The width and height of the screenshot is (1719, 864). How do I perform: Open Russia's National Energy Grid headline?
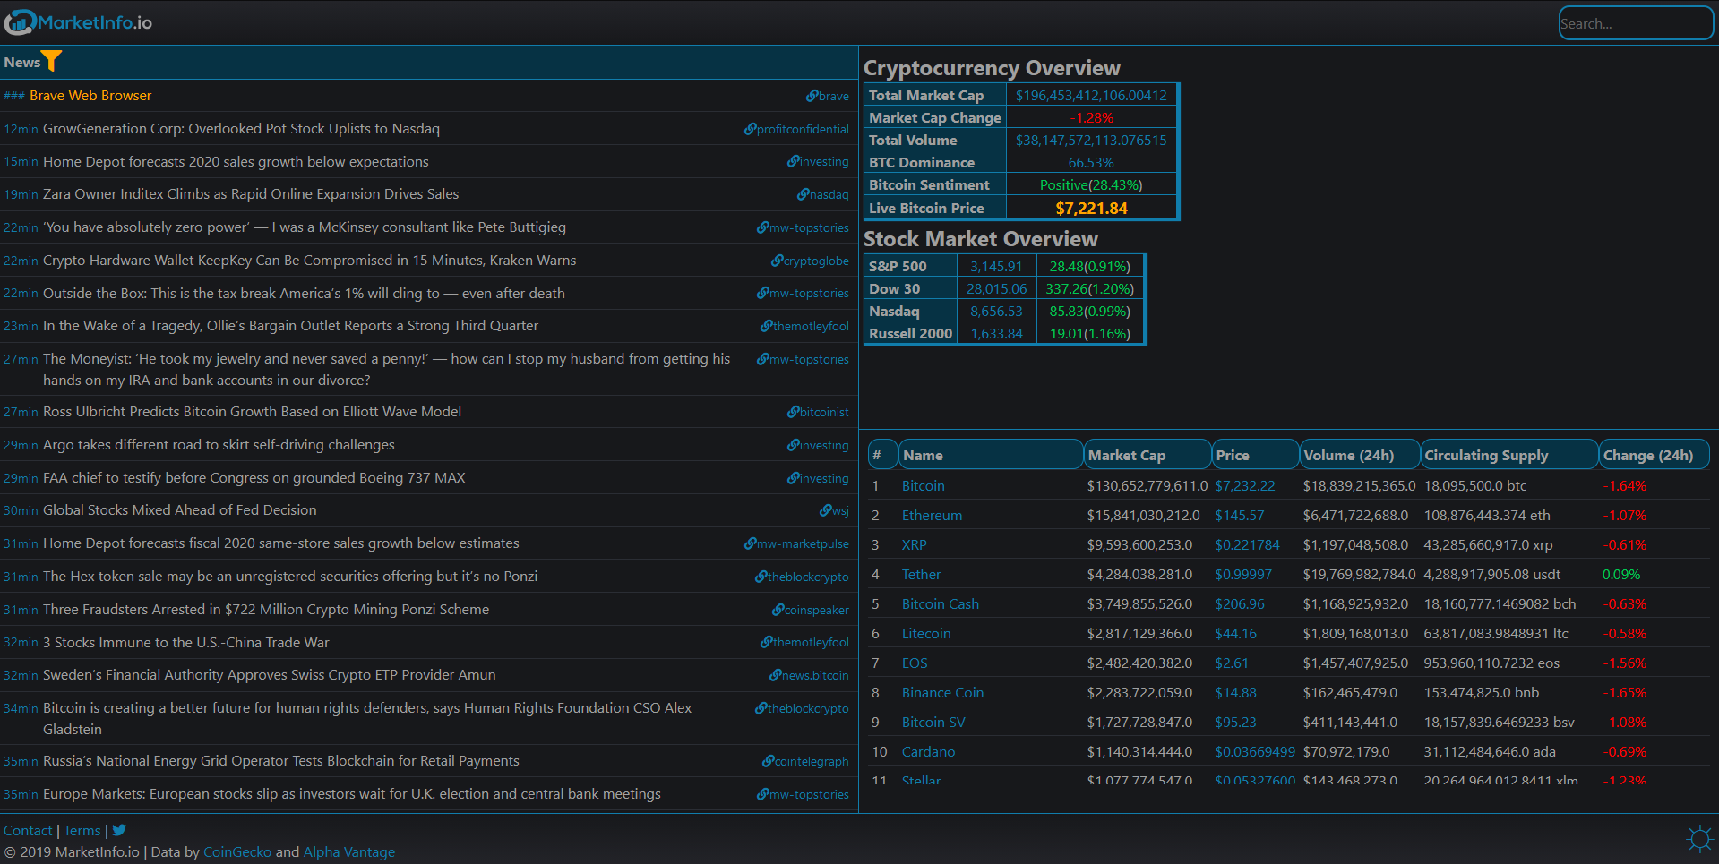(x=281, y=760)
